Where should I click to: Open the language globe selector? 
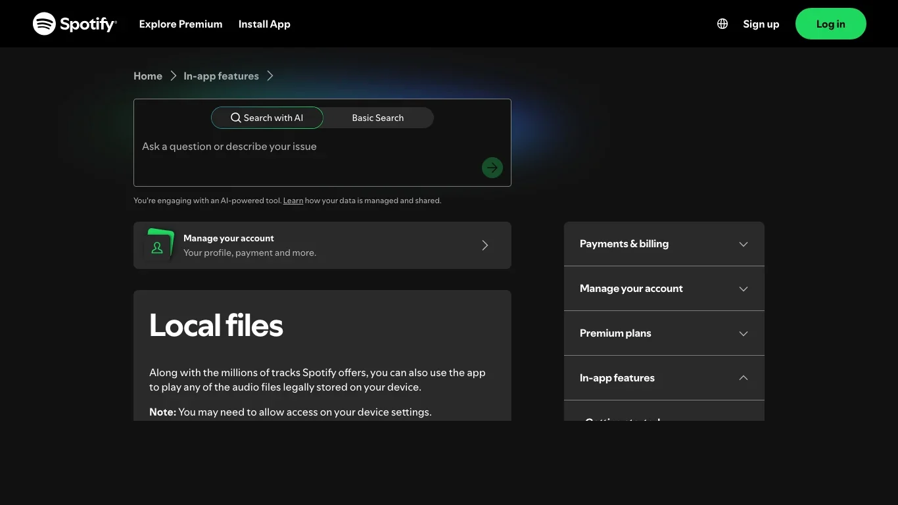click(722, 24)
